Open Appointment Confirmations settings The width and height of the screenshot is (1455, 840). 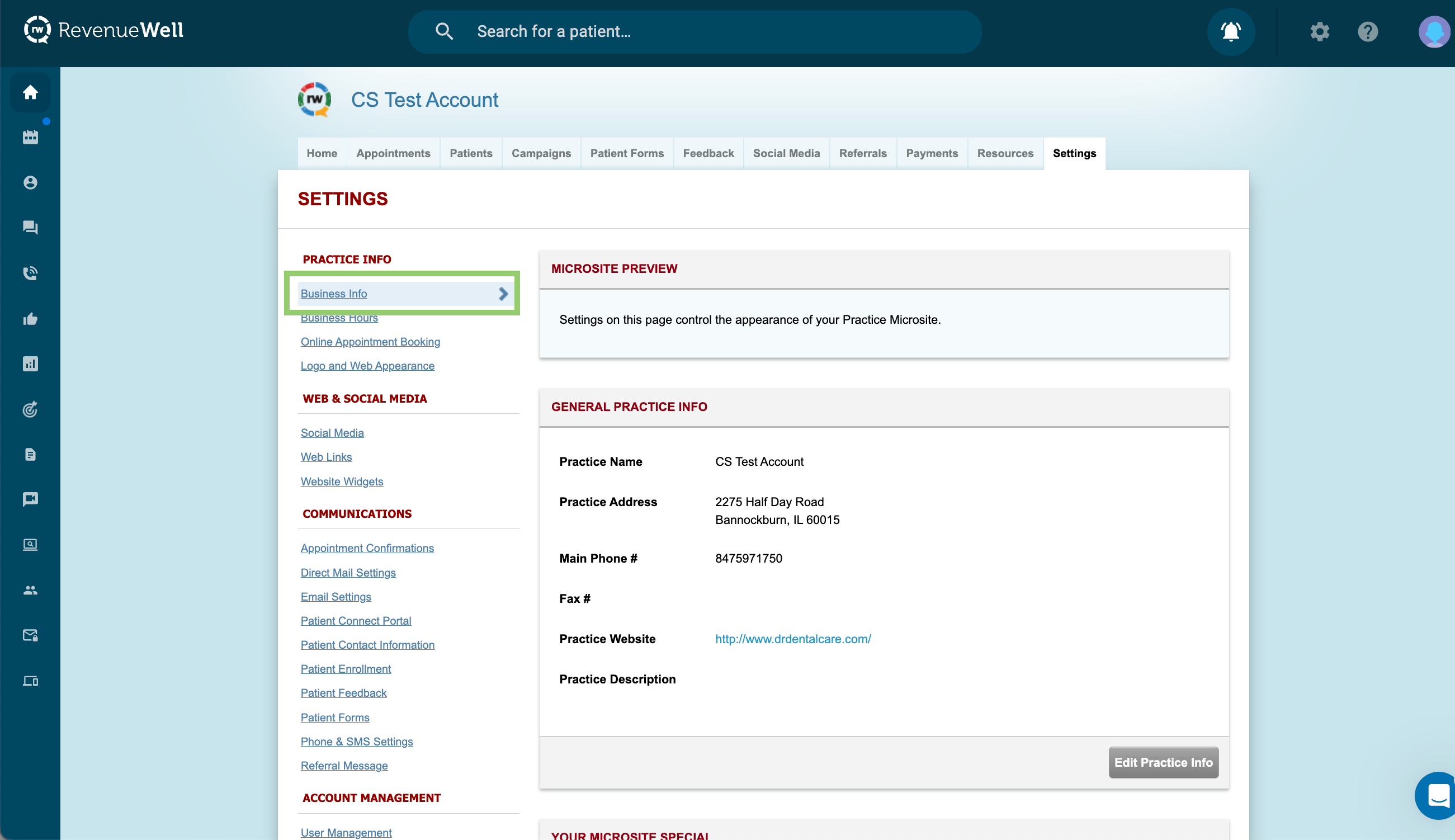coord(367,548)
